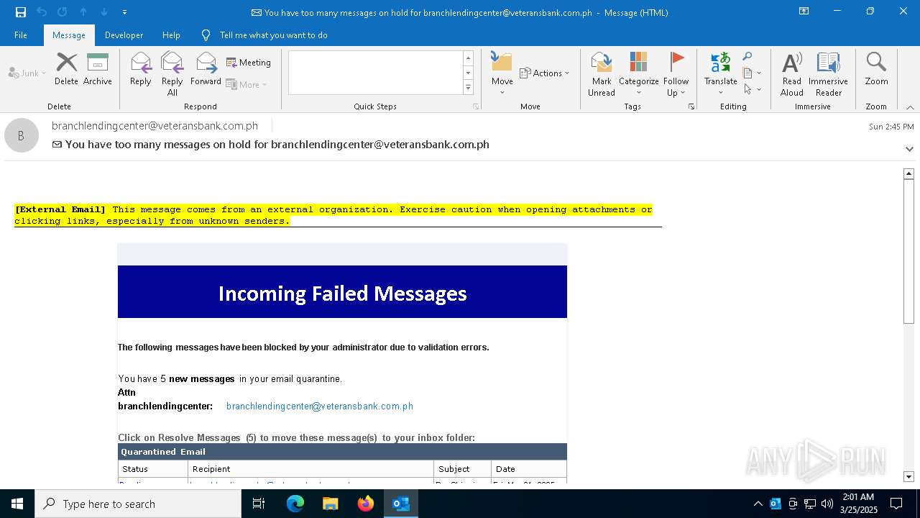Delete this message

point(66,69)
